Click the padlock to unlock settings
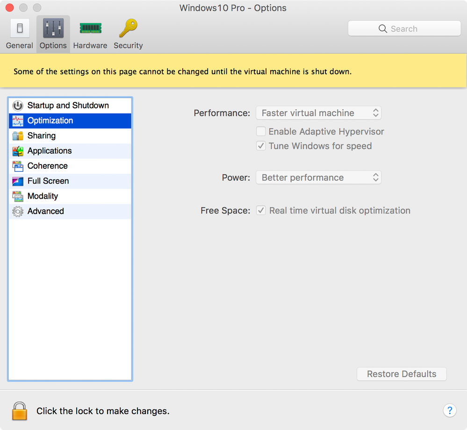Image resolution: width=467 pixels, height=430 pixels. pos(19,411)
